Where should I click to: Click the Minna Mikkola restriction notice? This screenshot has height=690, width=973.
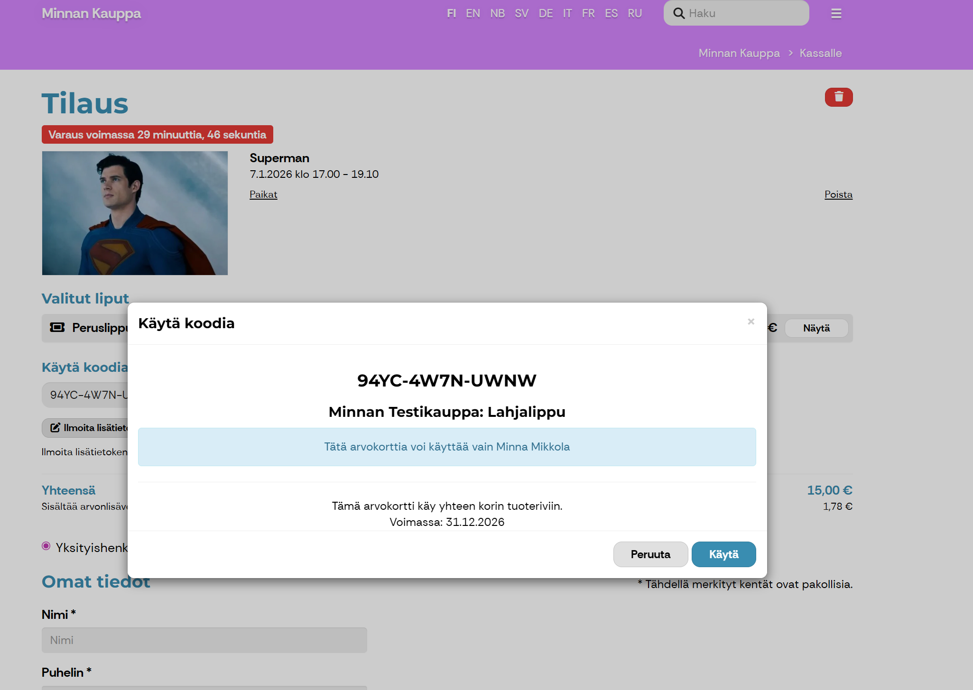pyautogui.click(x=447, y=447)
